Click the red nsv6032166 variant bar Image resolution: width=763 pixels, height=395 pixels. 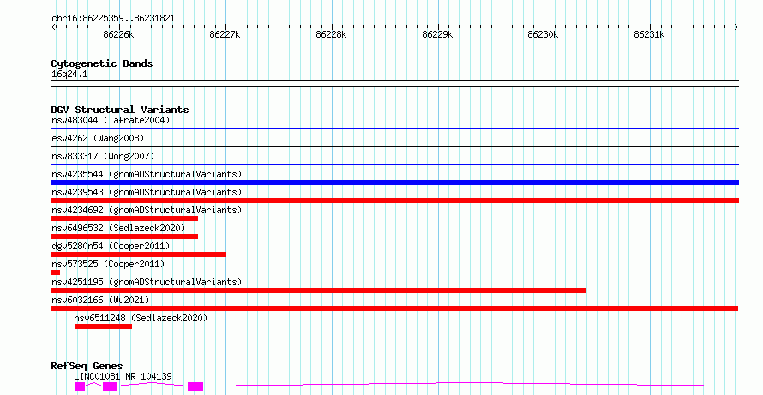[394, 308]
